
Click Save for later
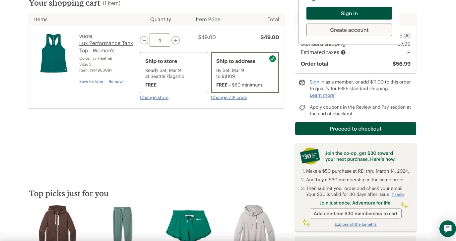pyautogui.click(x=91, y=82)
